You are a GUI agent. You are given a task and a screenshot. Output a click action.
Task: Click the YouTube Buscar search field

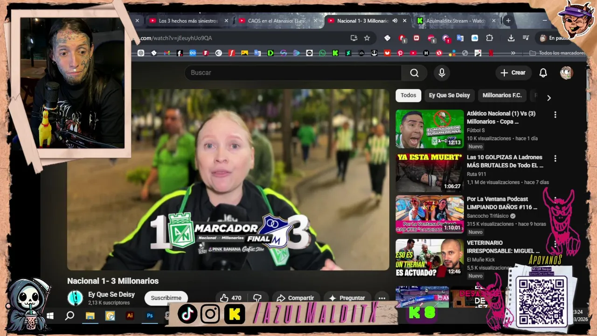[293, 73]
